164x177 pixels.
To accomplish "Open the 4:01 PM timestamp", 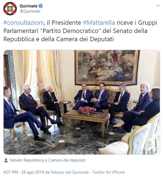I will coord(11,172).
